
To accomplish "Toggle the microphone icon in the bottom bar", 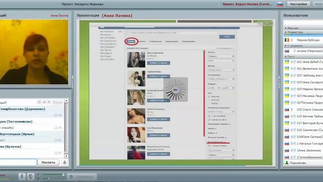I will pyautogui.click(x=22, y=176).
